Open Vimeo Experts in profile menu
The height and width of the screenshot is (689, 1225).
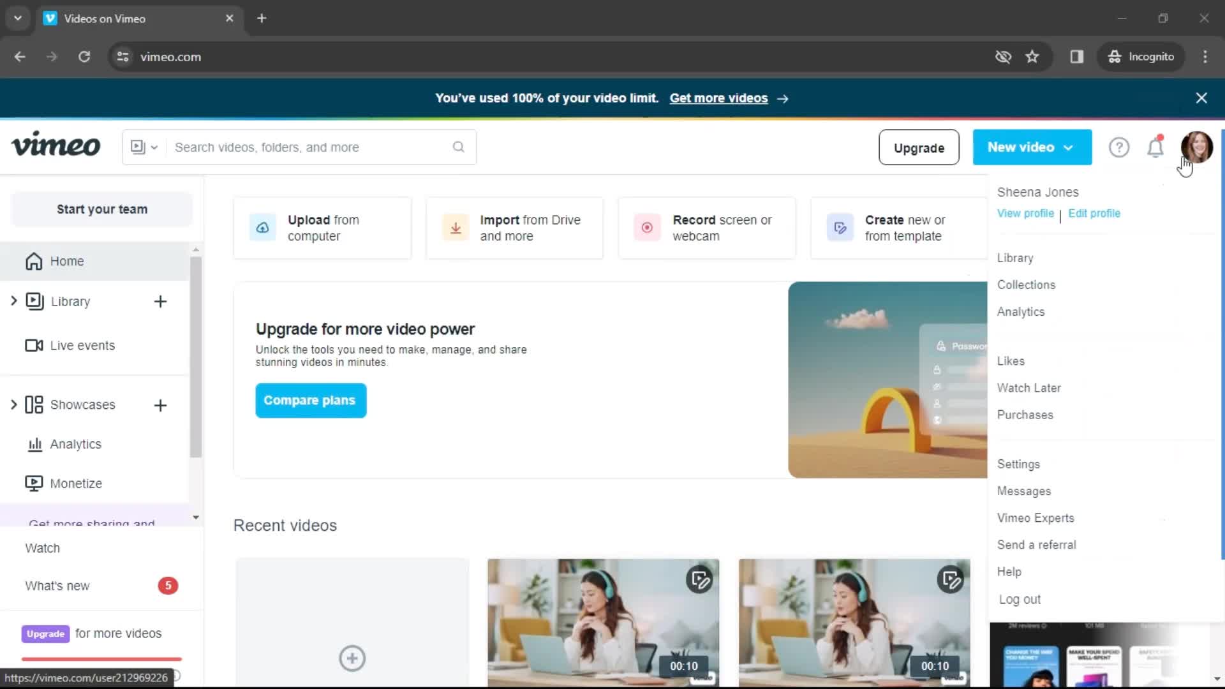(1036, 518)
